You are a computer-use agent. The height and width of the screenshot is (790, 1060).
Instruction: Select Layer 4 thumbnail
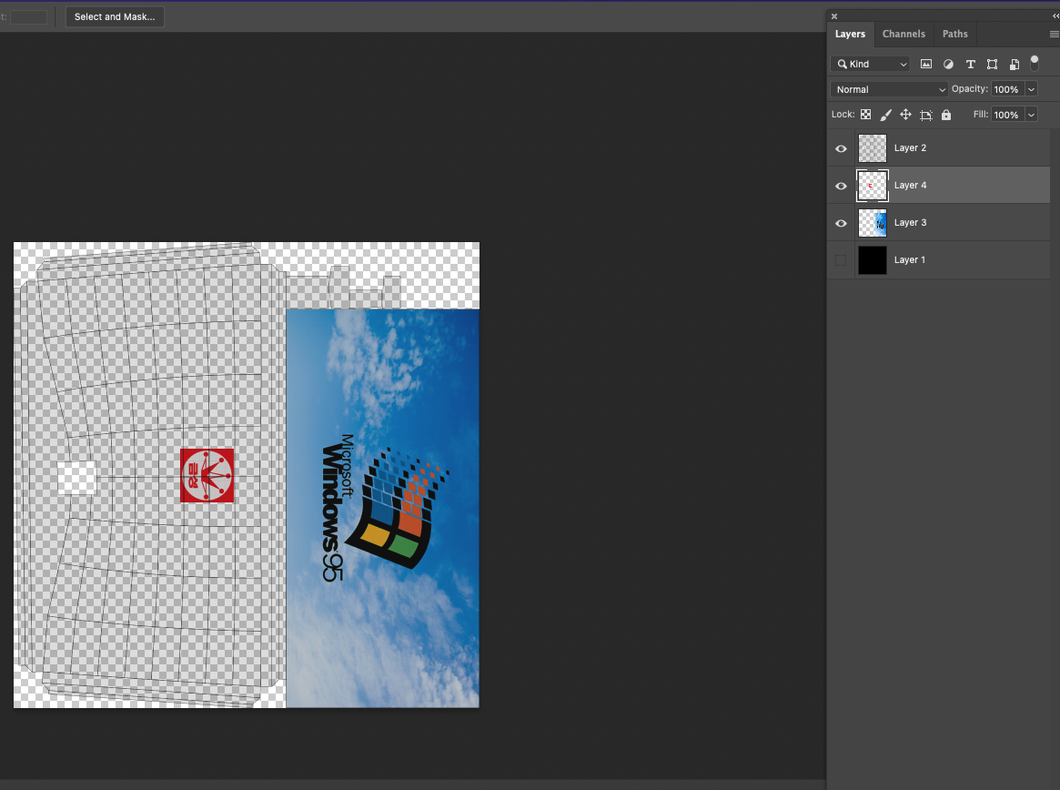872,186
